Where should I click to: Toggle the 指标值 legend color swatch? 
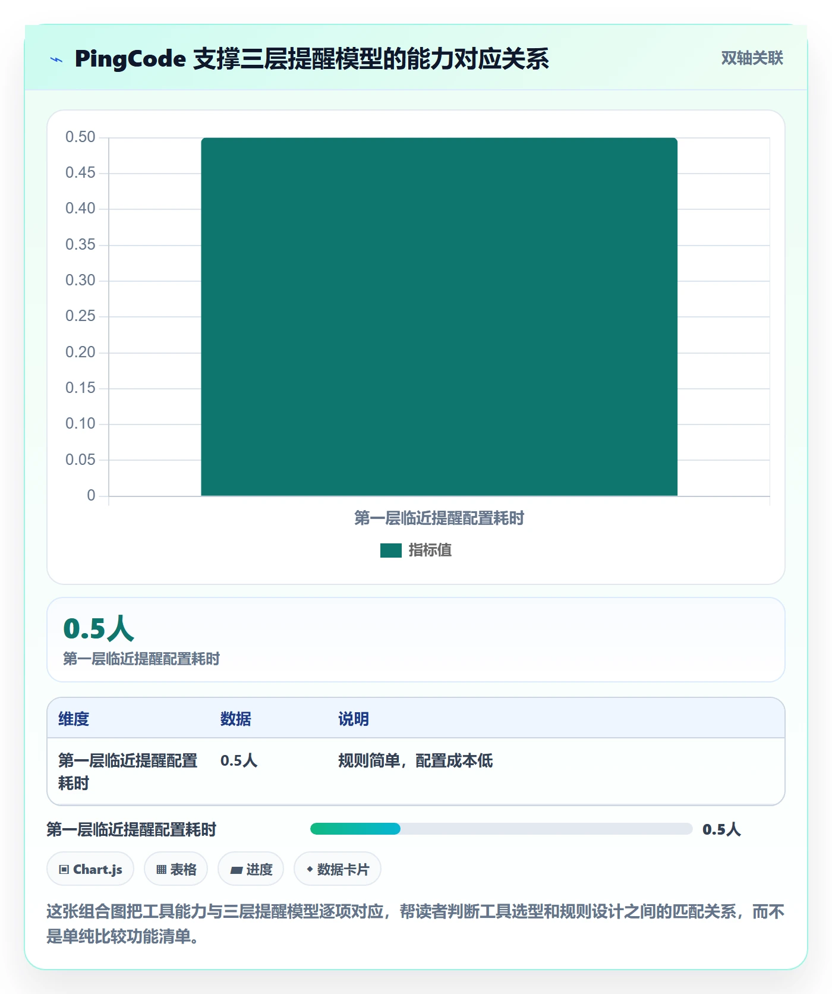[x=390, y=551]
